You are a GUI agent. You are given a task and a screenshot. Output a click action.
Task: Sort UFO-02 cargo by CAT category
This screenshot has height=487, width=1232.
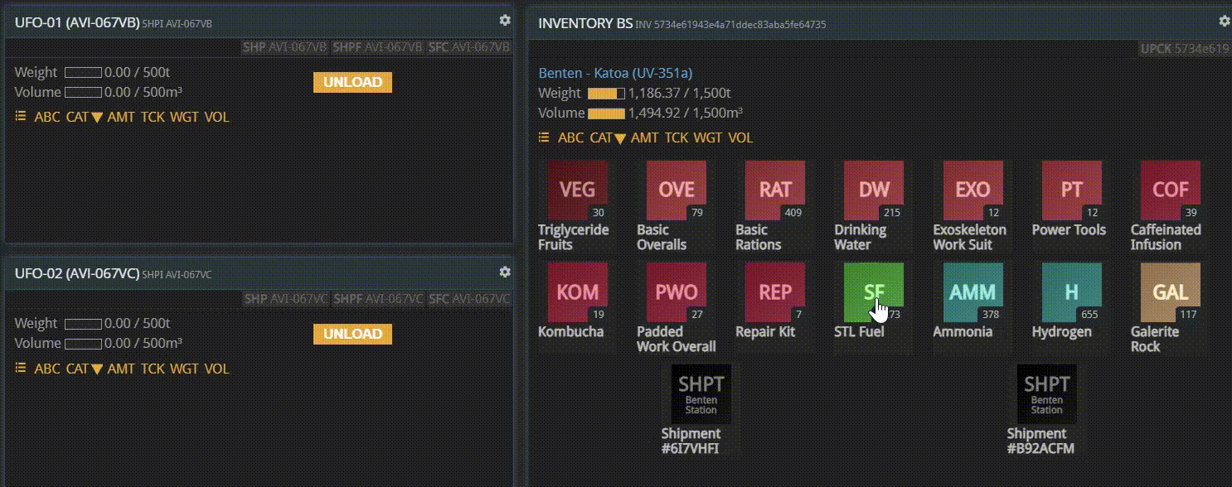click(84, 369)
